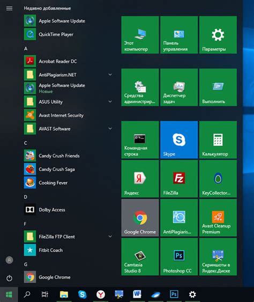This screenshot has width=254, height=302.
Task: Open the Photoshop CC tile
Action: coord(179,256)
